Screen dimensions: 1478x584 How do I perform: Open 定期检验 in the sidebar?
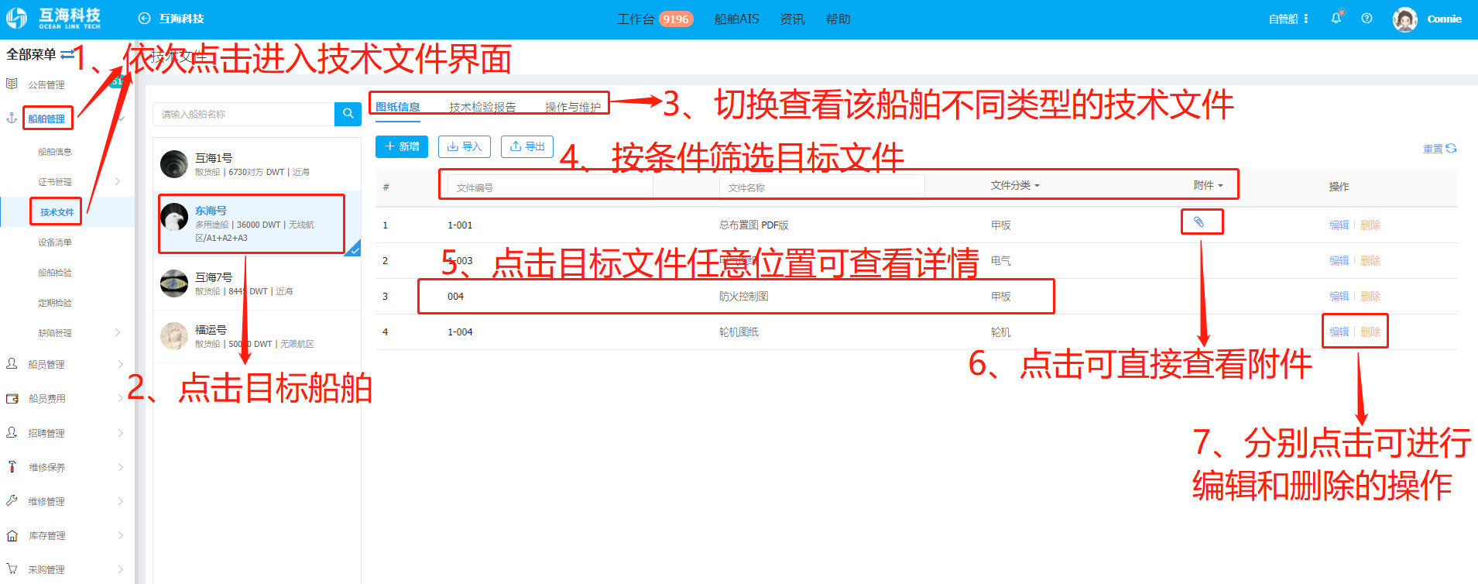pos(55,303)
